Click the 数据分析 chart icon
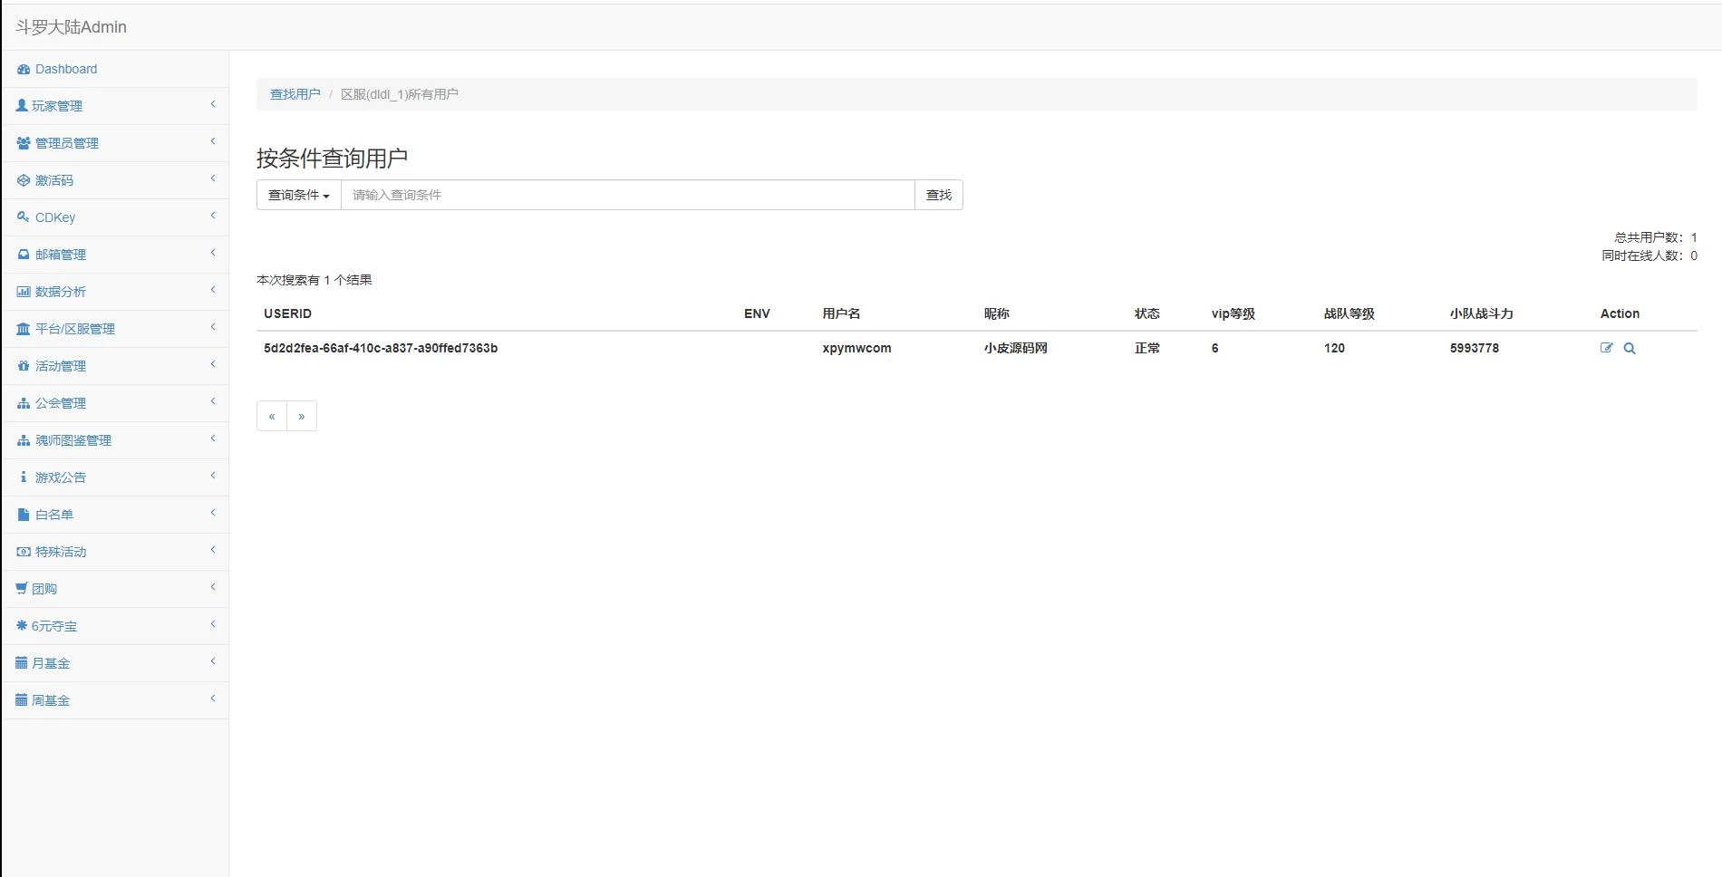 24,292
